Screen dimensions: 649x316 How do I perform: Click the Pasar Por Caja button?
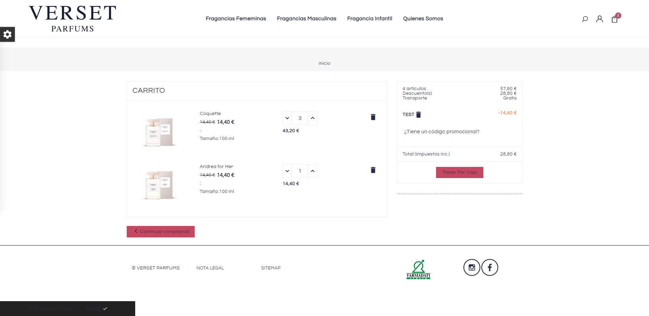point(460,172)
